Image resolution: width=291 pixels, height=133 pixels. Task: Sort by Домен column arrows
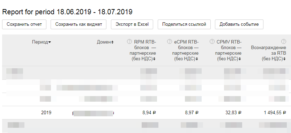click(x=112, y=42)
